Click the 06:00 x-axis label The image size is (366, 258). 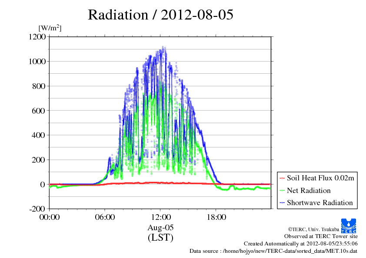point(105,217)
